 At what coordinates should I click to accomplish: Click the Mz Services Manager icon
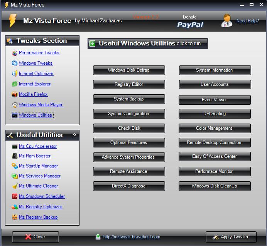15,176
